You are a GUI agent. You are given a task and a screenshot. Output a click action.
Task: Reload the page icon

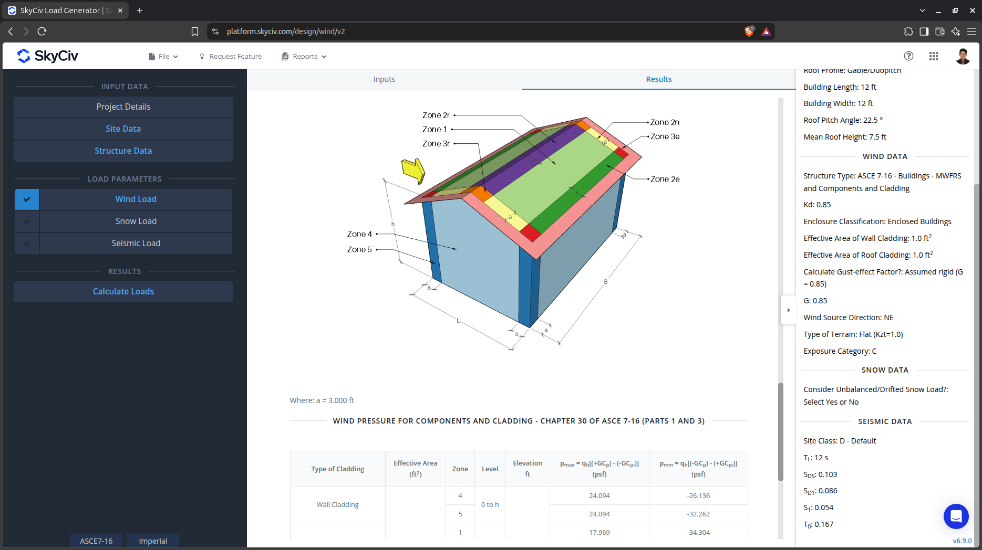[x=42, y=31]
